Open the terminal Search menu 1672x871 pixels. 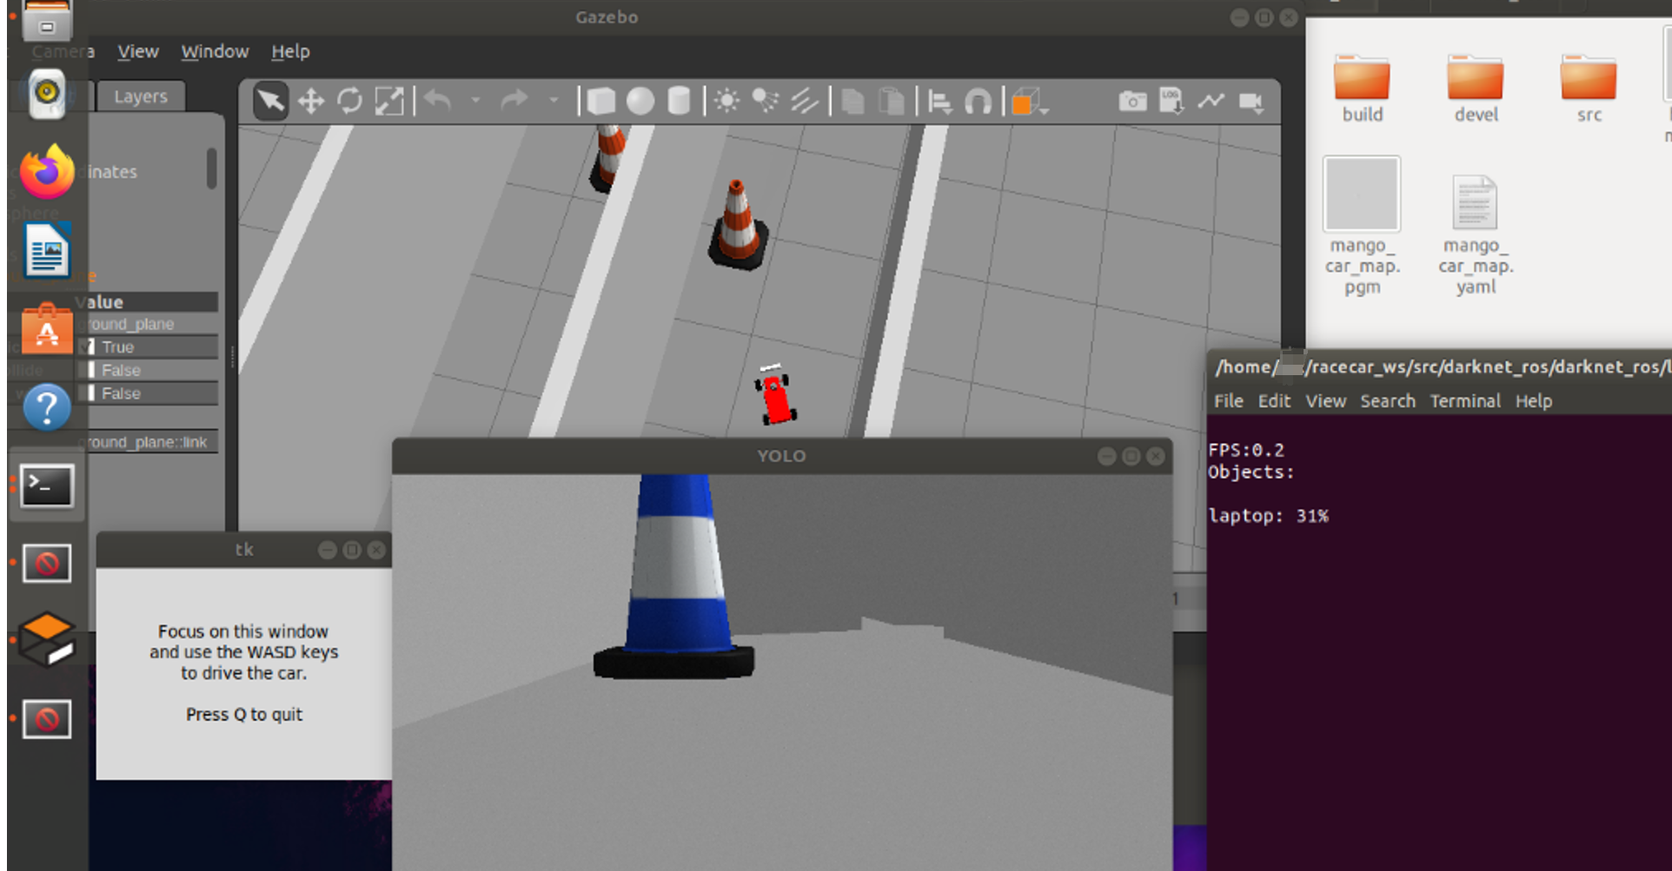tap(1388, 401)
